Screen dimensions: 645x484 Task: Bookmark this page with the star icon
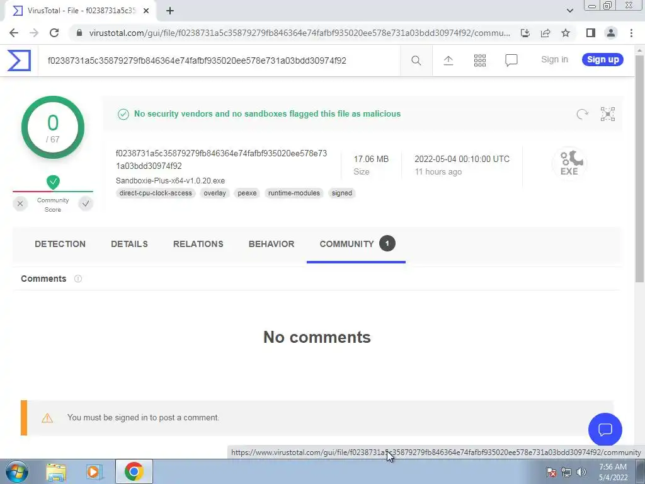coord(566,33)
